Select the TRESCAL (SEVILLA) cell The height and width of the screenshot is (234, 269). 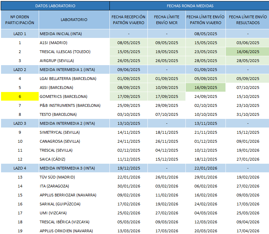point(74,150)
